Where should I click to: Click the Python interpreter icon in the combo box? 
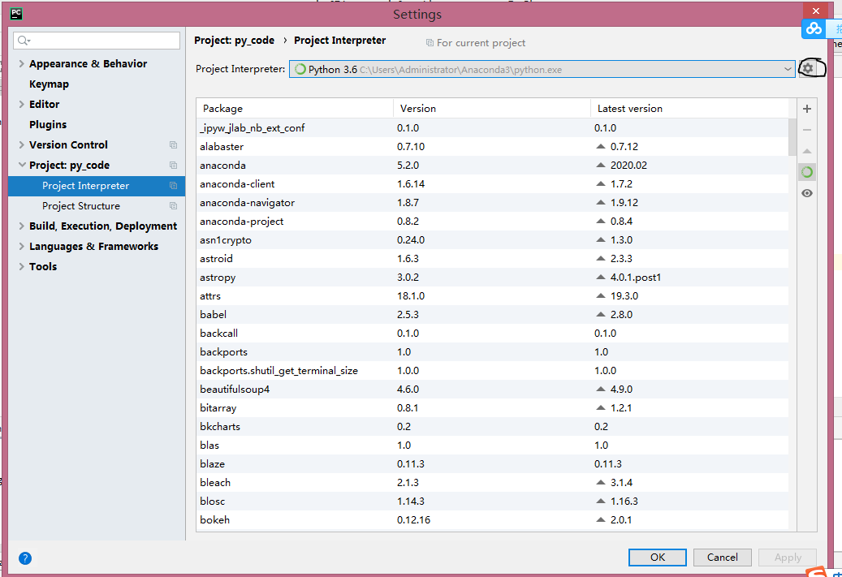point(299,69)
